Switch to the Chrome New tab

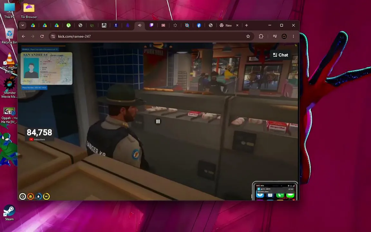pos(226,25)
